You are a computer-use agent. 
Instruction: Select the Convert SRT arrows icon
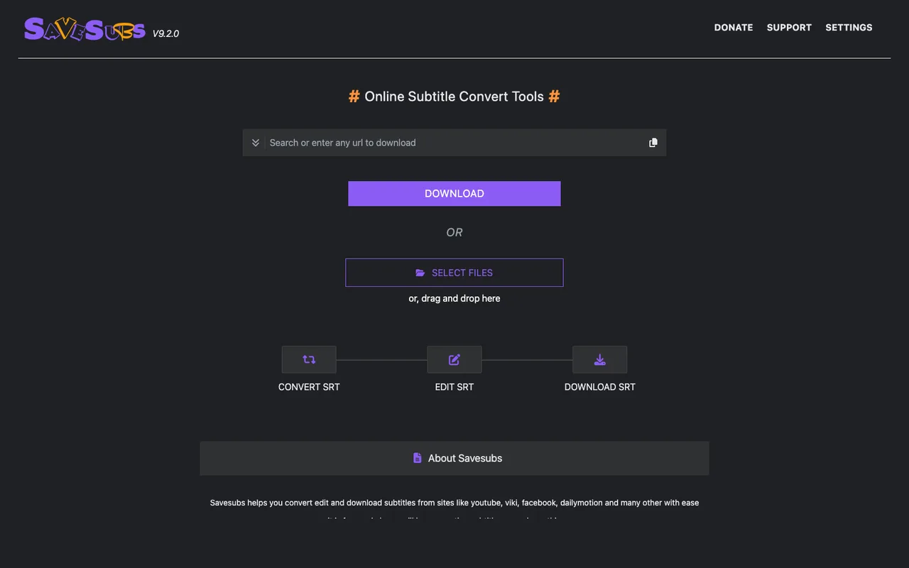(309, 360)
